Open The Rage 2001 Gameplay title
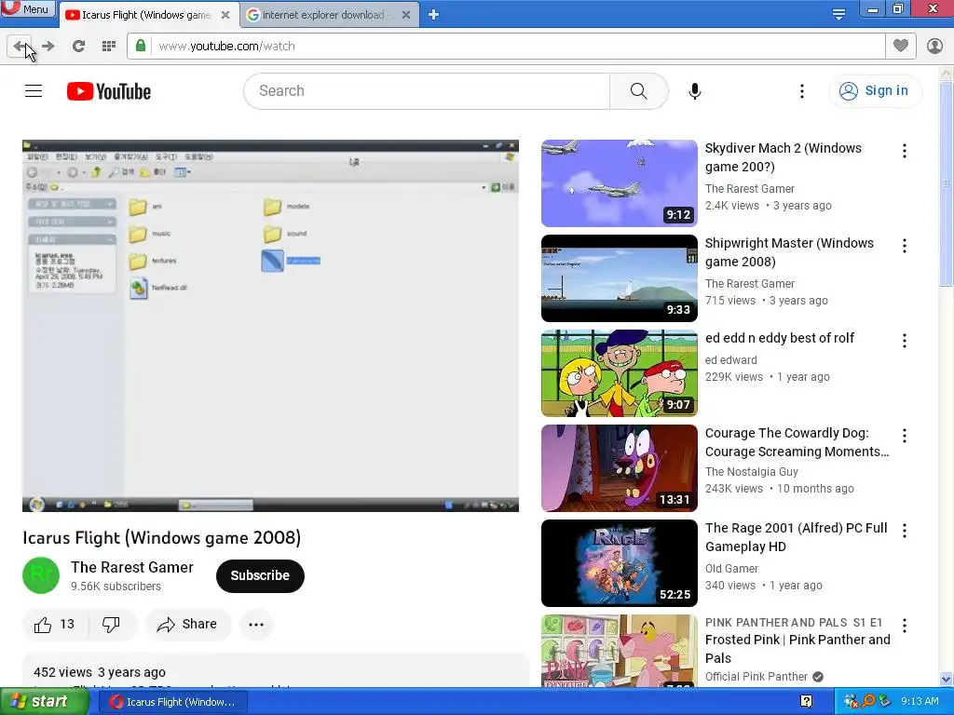 (x=796, y=537)
